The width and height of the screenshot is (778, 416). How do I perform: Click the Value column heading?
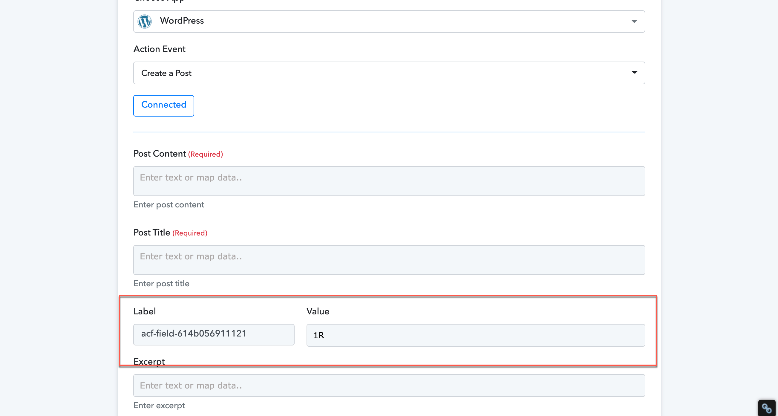(x=318, y=311)
